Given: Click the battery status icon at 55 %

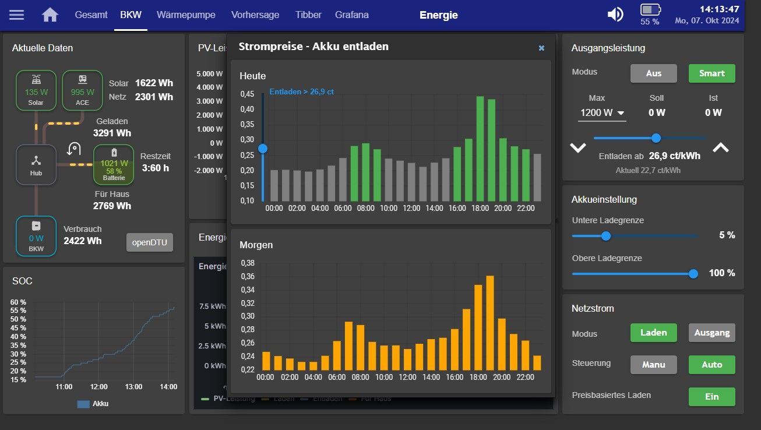Looking at the screenshot, I should click(x=650, y=10).
